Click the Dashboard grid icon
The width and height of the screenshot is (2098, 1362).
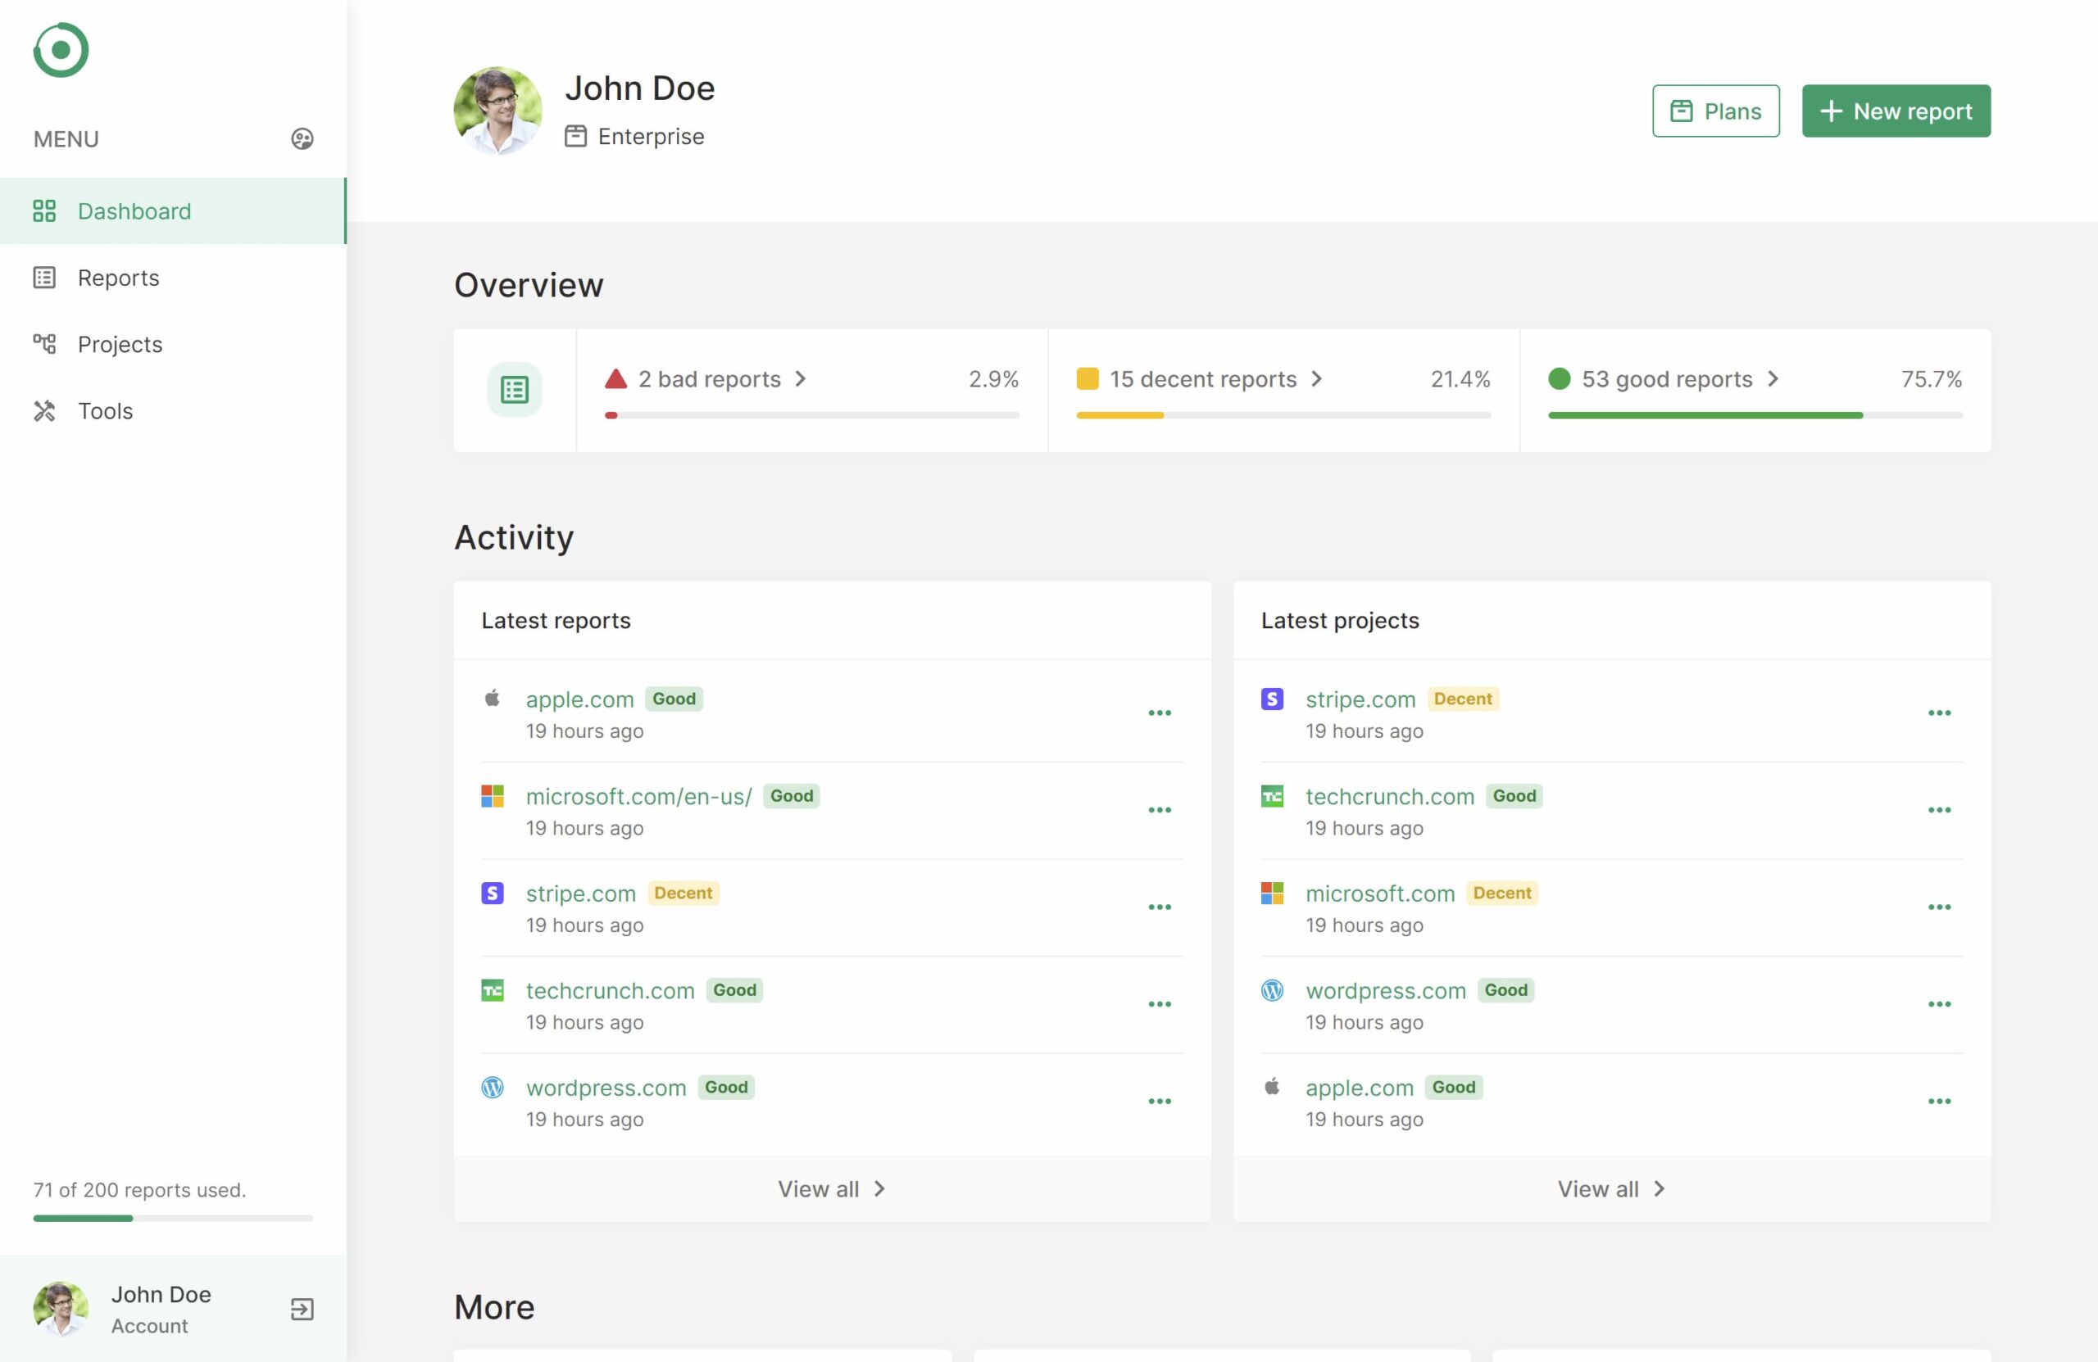(x=44, y=211)
